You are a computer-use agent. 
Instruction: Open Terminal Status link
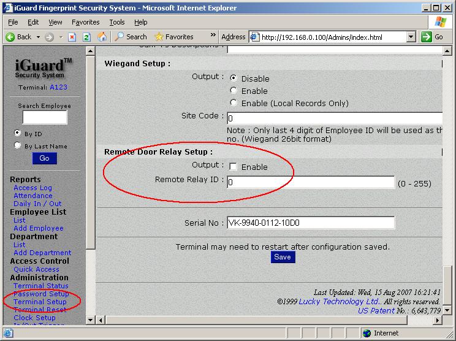(x=40, y=286)
